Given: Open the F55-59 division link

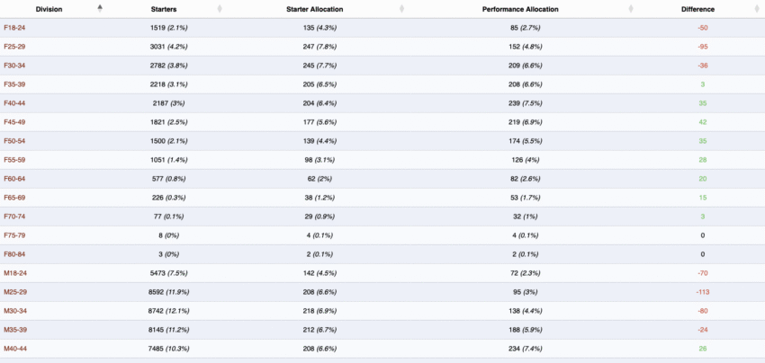Looking at the screenshot, I should (13, 160).
